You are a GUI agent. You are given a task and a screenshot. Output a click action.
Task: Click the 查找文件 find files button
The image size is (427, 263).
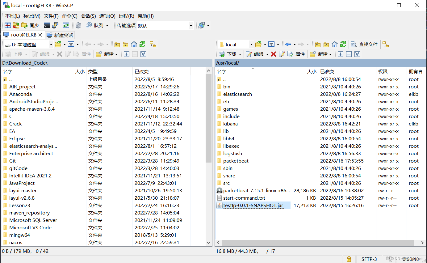(x=364, y=44)
